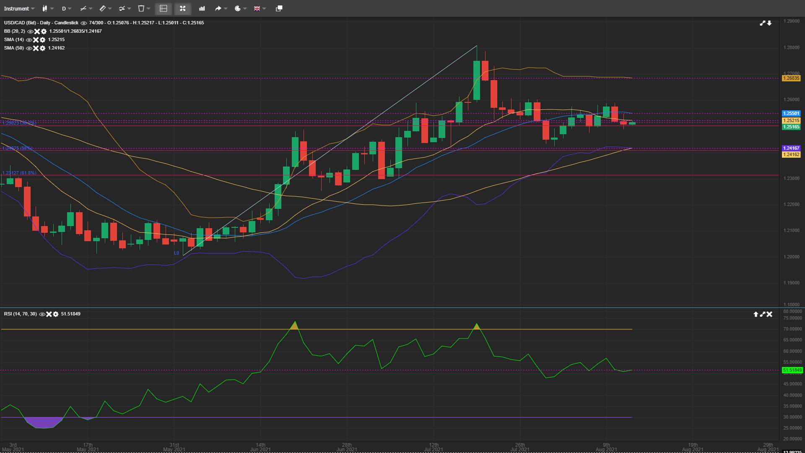Click the candlestick chart type icon
805x453 pixels.
point(45,8)
